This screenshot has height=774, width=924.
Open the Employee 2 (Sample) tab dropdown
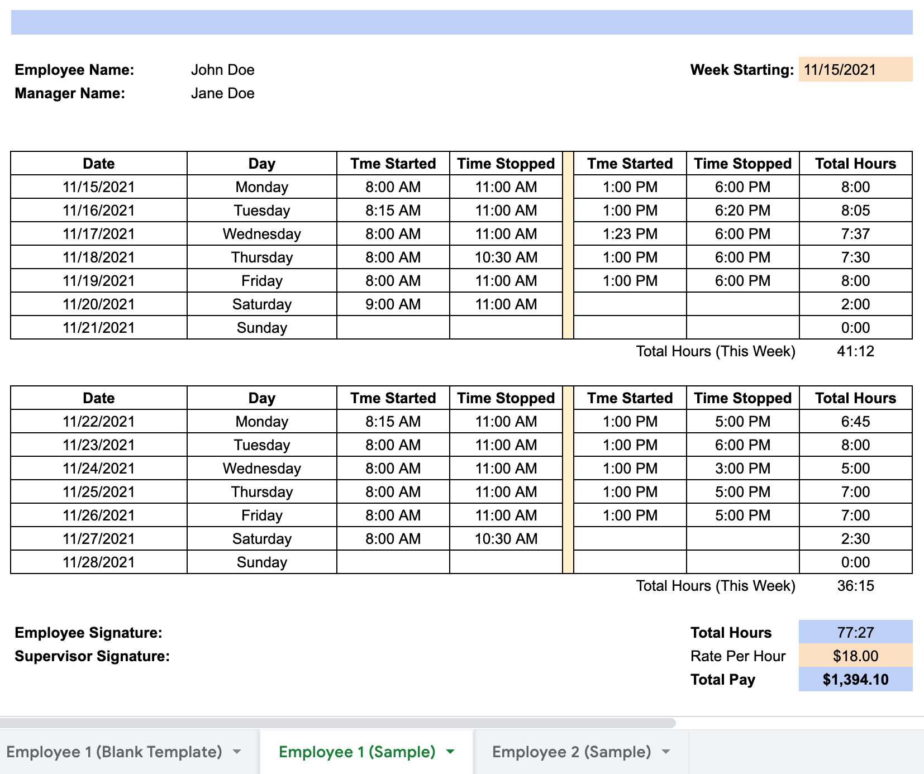(x=665, y=752)
